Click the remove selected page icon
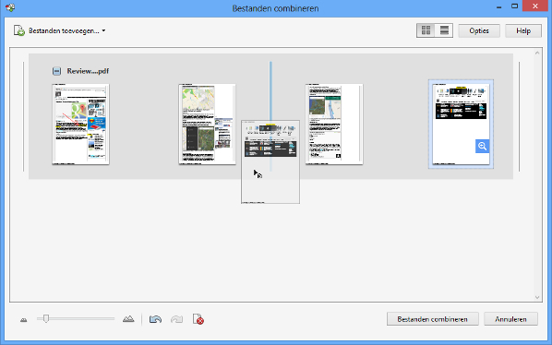 tap(198, 319)
